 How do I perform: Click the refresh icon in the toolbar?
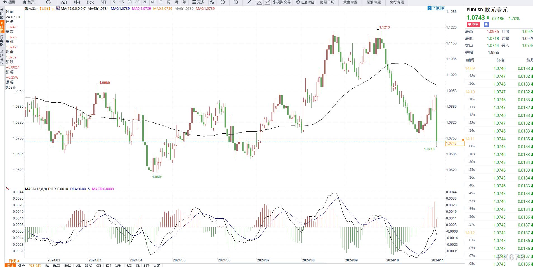point(48,2)
